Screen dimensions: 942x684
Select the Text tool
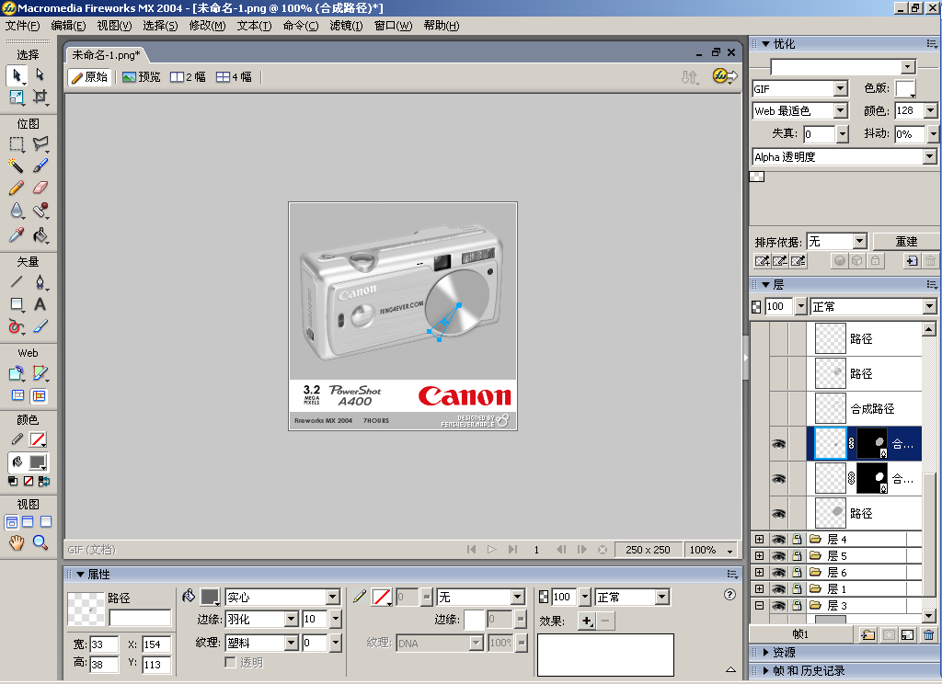pos(40,304)
